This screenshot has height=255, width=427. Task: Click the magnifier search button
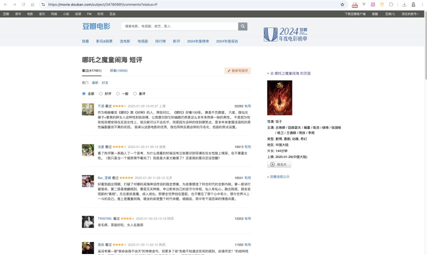pos(243,26)
